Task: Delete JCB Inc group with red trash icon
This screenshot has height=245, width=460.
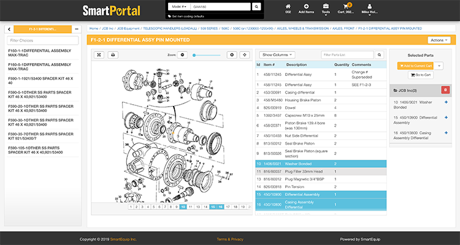Action: point(445,90)
